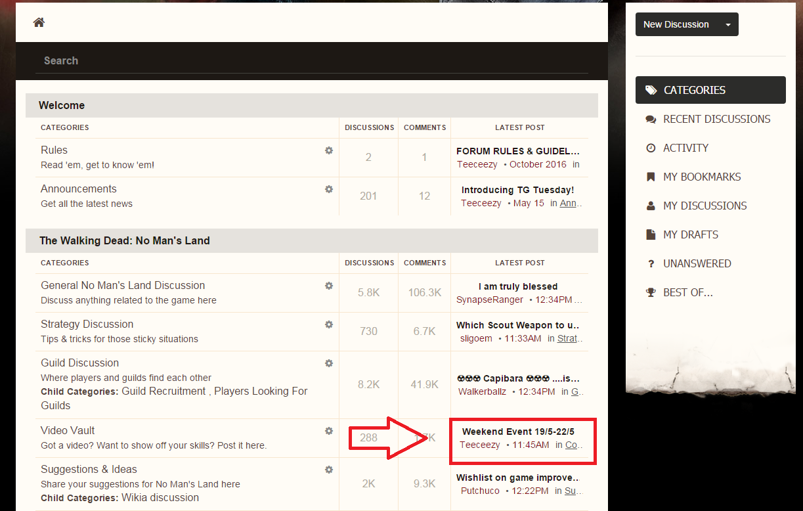The width and height of the screenshot is (803, 511).
Task: Open the Suggestions & Ideas category
Action: 89,469
